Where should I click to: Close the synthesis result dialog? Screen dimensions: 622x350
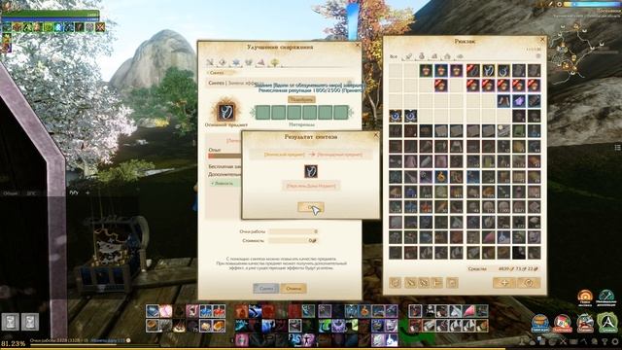pos(376,135)
